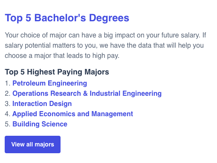The image size is (217, 163).
Task: Open the Interaction Design major
Action: point(42,103)
